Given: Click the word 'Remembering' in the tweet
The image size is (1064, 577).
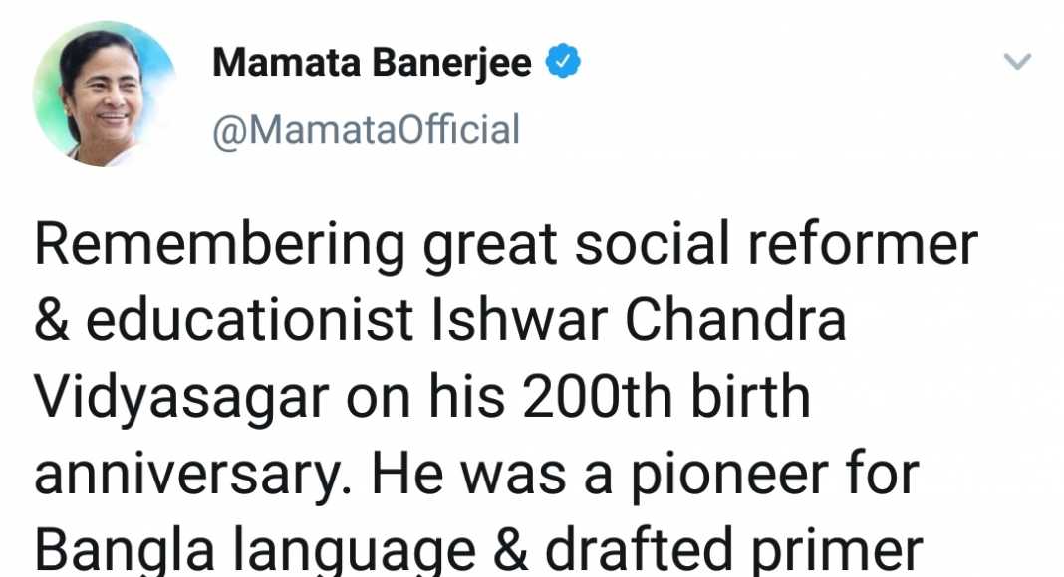Looking at the screenshot, I should pos(220,245).
